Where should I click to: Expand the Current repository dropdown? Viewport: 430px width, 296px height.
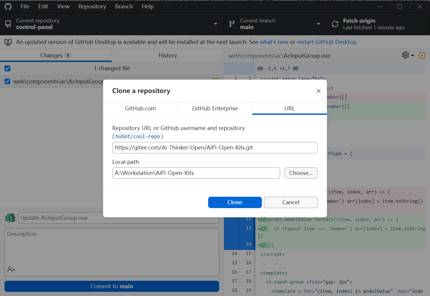216,24
